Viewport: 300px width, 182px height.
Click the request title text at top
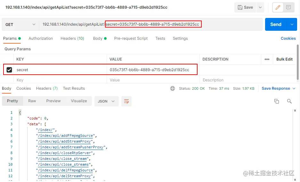[x=86, y=7]
